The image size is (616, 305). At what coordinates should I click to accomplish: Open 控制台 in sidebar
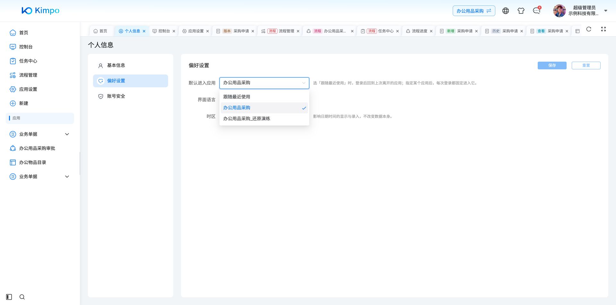40,47
